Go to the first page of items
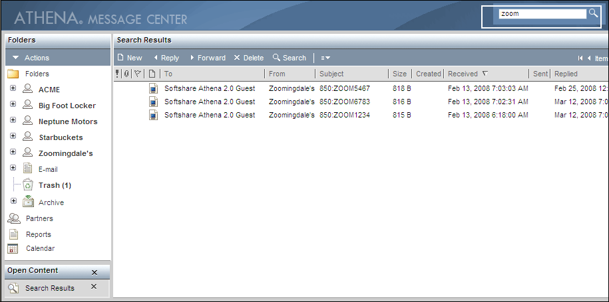Viewport: 609px width, 302px height. [580, 58]
